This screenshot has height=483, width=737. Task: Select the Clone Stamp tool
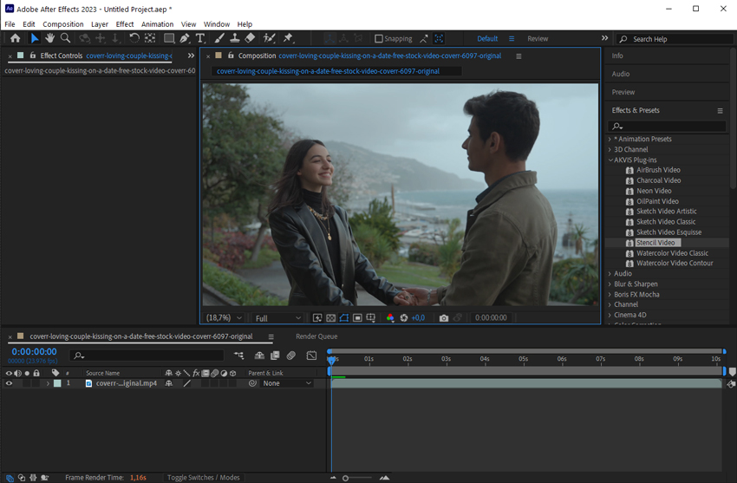coord(235,38)
